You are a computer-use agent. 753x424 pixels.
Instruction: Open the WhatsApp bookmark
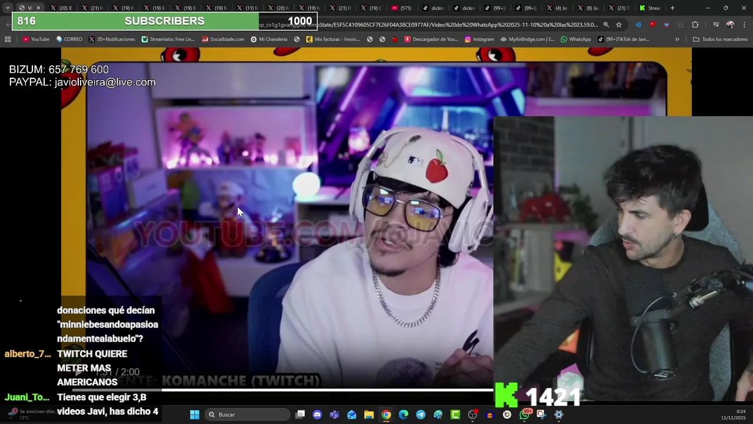click(x=576, y=39)
